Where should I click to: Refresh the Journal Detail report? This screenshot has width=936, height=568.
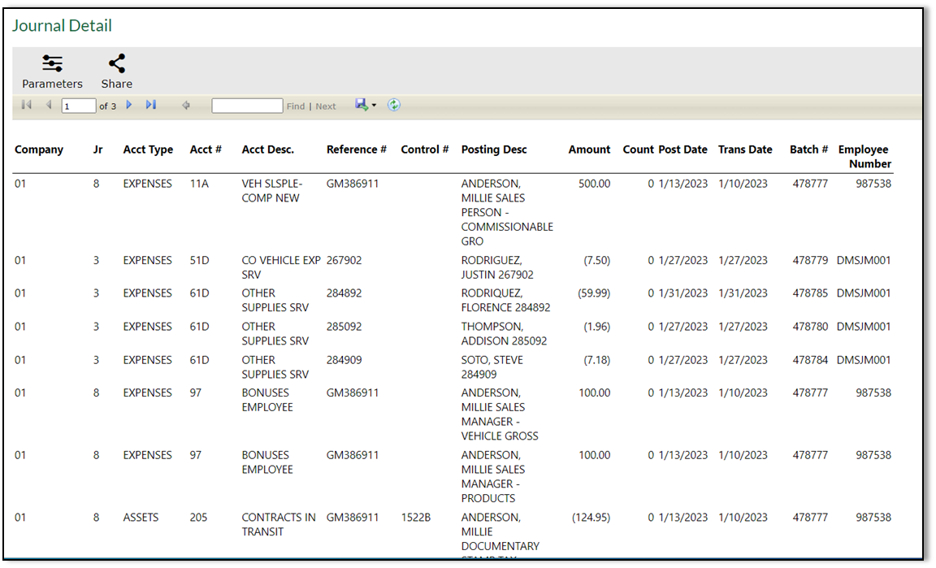[394, 105]
